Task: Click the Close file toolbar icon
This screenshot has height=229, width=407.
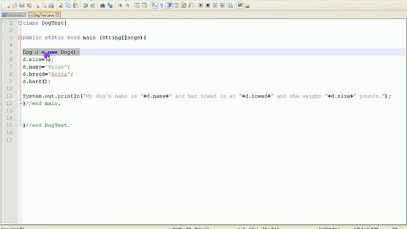Action: tap(37, 6)
